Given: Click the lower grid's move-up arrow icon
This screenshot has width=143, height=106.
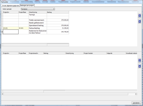Looking at the screenshot, I should pyautogui.click(x=140, y=60).
